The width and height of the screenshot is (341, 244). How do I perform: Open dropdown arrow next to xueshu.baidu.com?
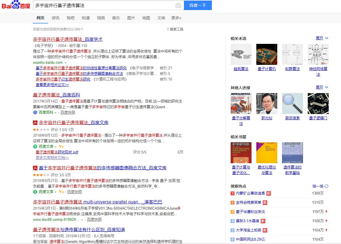tap(66, 63)
